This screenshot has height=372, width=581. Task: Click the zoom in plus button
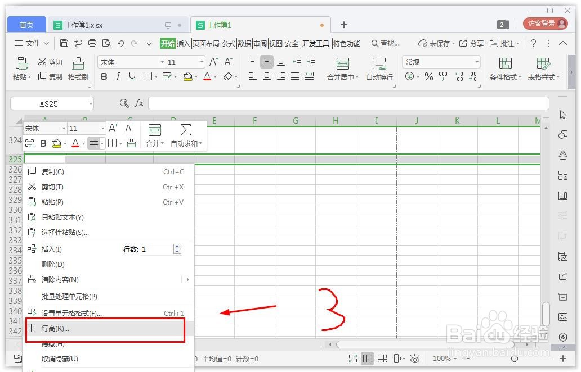[x=563, y=359]
